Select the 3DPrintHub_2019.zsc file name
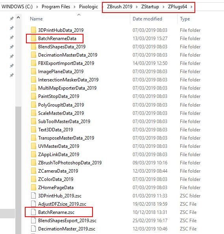 pyautogui.click(x=59, y=196)
